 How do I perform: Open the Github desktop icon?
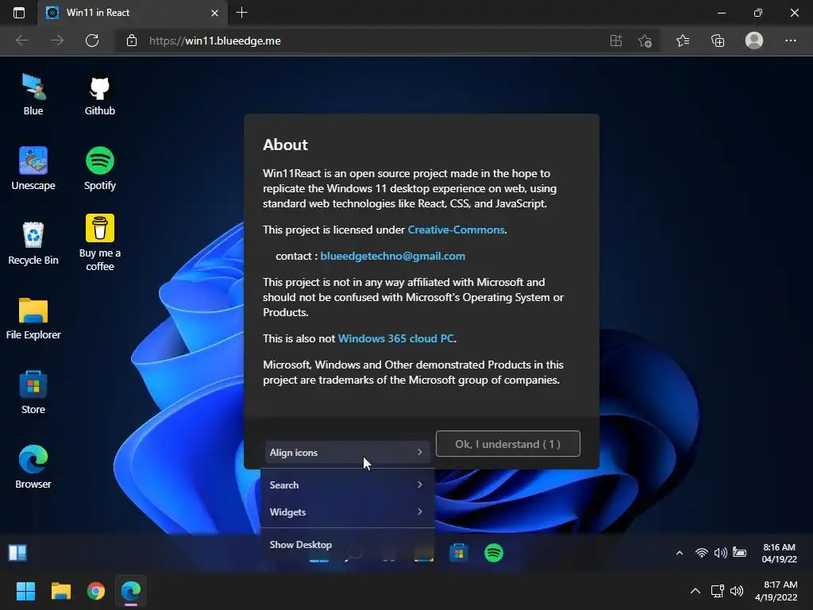99,95
